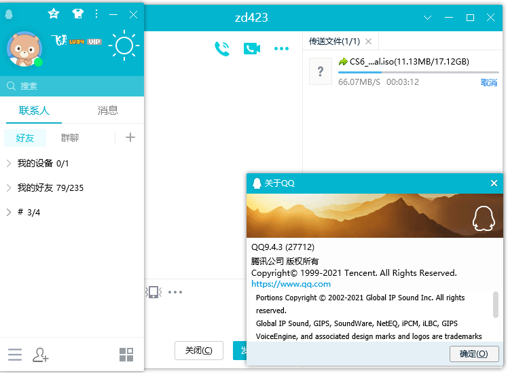Image resolution: width=508 pixels, height=373 pixels.
Task: Maximize the zd423 chat window
Action: 470,18
